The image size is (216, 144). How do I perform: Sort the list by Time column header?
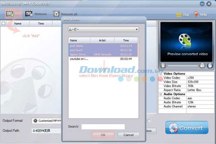[126, 41]
